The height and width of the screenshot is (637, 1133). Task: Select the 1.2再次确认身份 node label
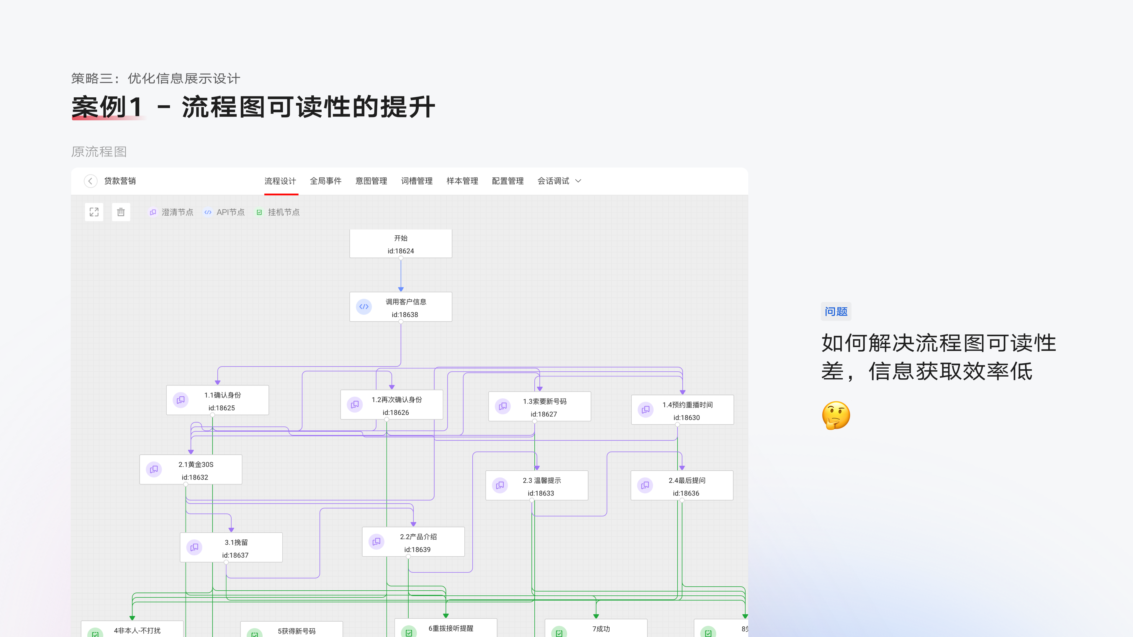point(397,400)
